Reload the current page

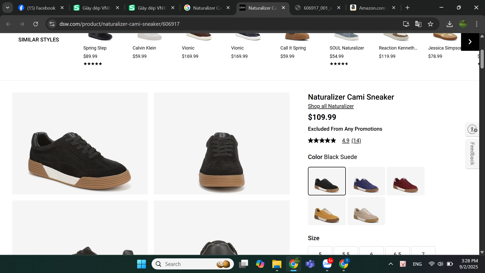tap(36, 24)
